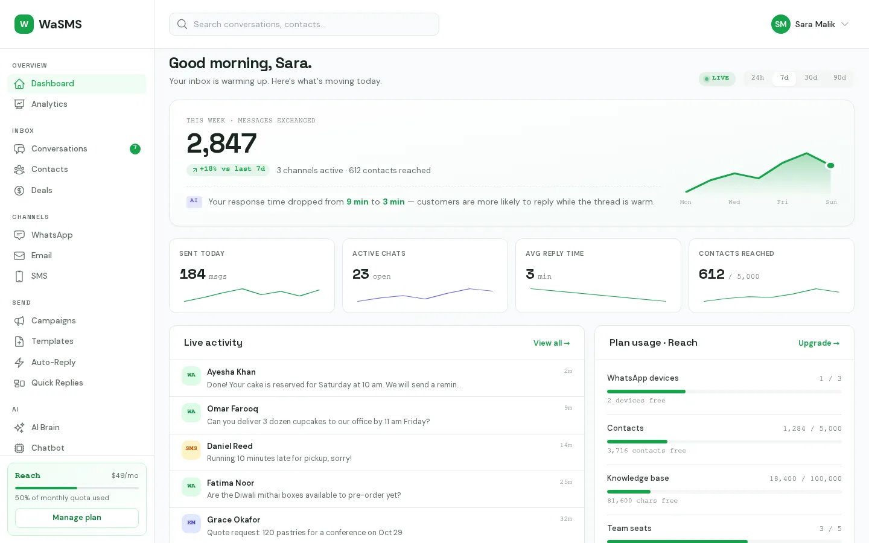Open Daniel Reed's late pickup message

click(377, 453)
